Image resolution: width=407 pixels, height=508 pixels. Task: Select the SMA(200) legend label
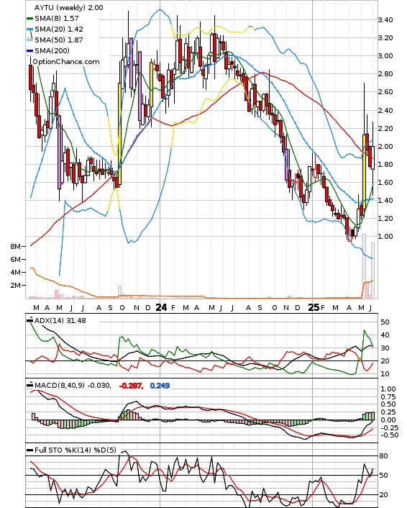52,50
